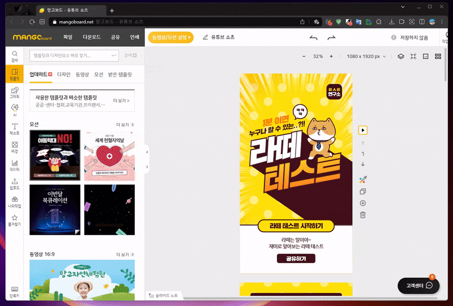Open 더 보기 for similar templates
This screenshot has width=453, height=306.
click(121, 101)
